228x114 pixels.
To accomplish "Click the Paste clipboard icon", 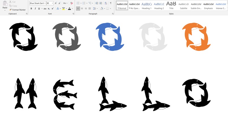I will click(x=5, y=3).
